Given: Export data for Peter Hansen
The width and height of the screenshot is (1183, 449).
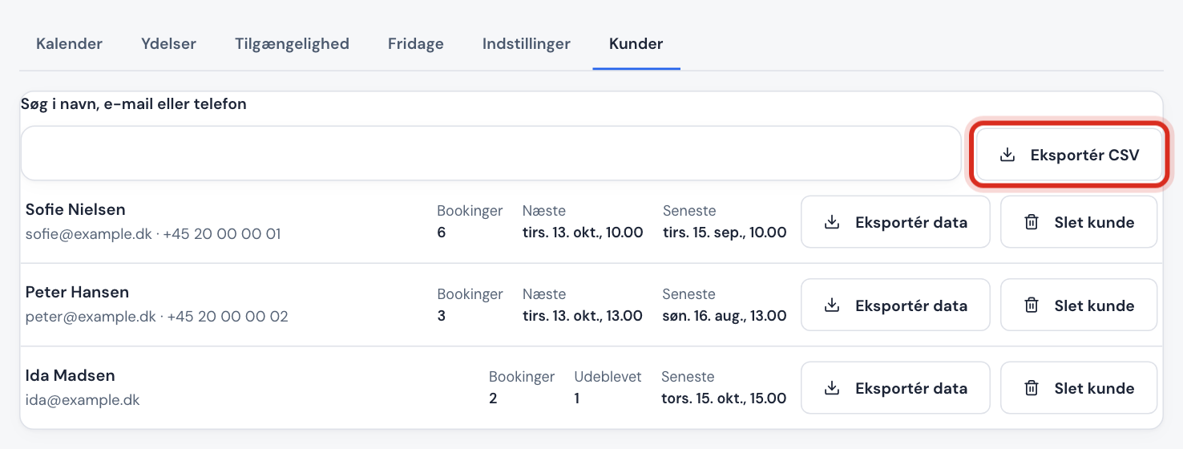Looking at the screenshot, I should pyautogui.click(x=895, y=305).
